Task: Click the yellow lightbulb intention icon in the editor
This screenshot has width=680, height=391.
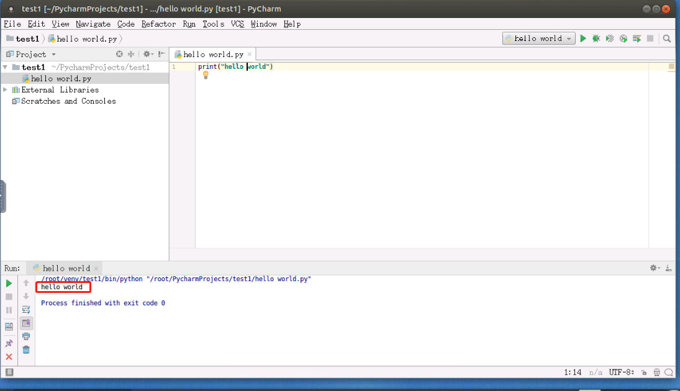Action: coord(206,75)
